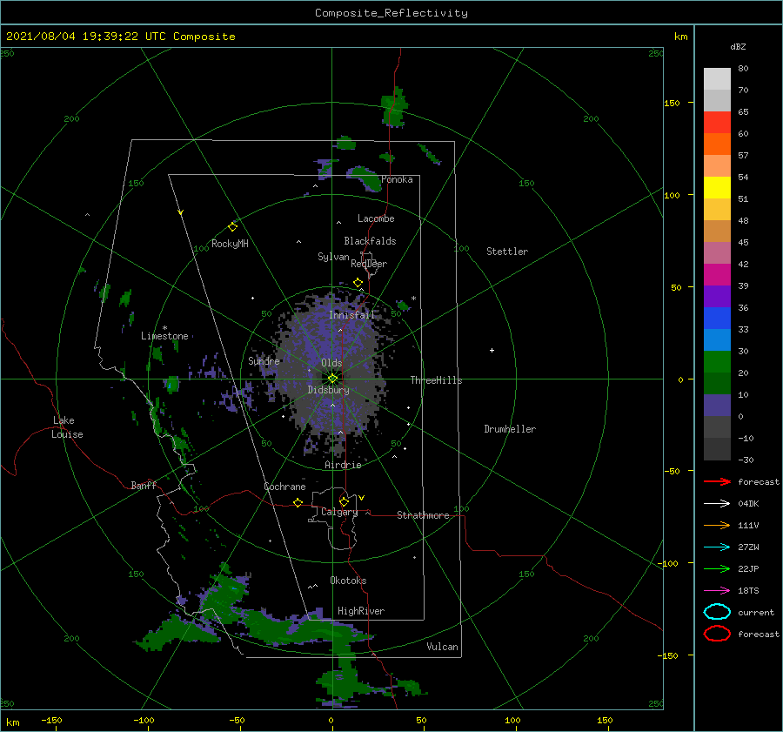Click the Olds town label
Image resolution: width=783 pixels, height=732 pixels.
pyautogui.click(x=331, y=363)
